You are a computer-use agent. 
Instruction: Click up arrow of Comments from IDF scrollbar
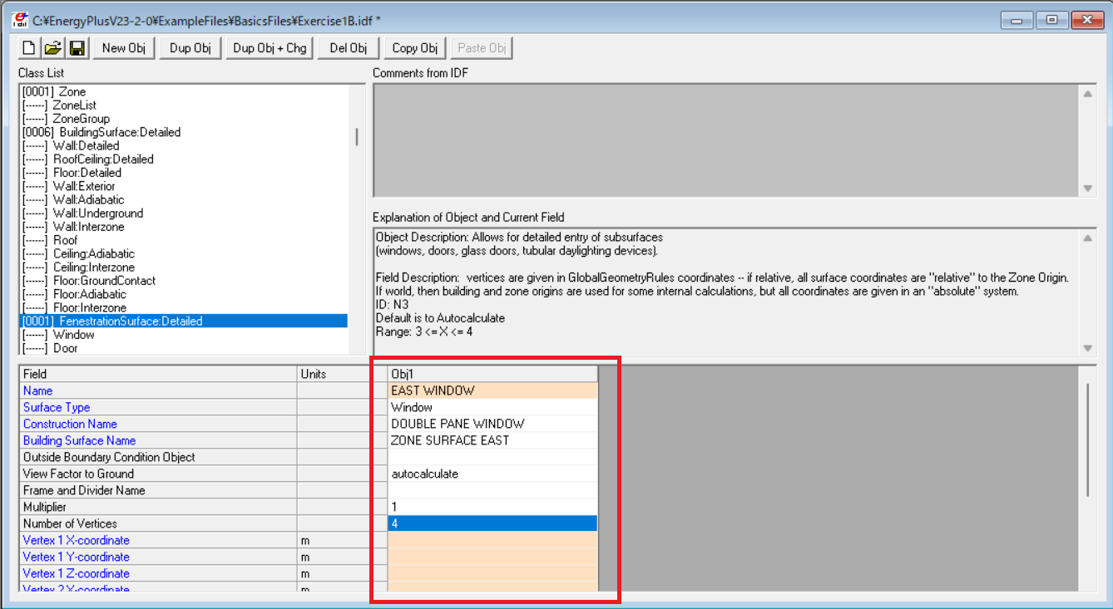click(x=1088, y=93)
